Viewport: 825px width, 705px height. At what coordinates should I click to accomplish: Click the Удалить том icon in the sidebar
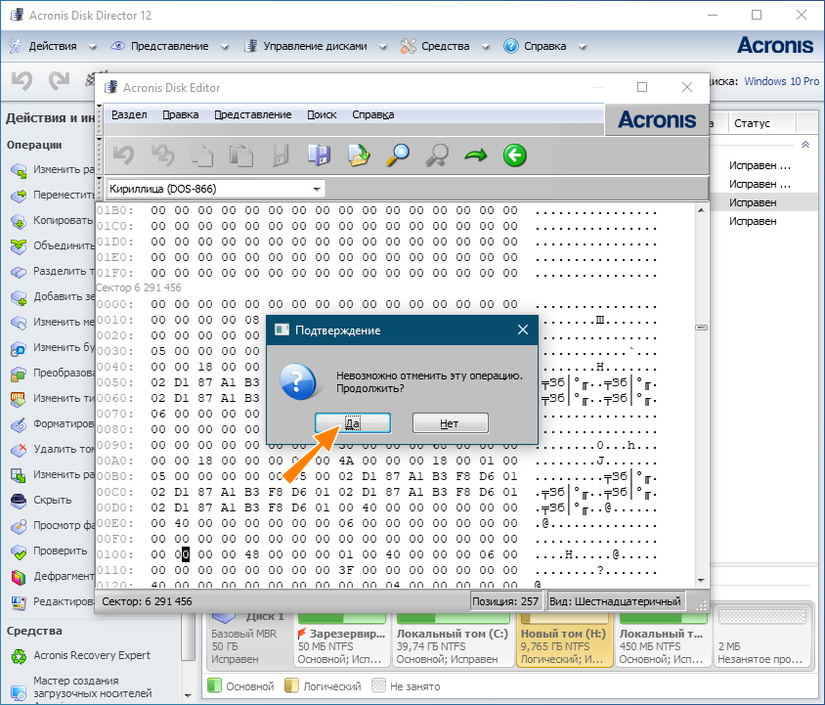click(x=19, y=449)
